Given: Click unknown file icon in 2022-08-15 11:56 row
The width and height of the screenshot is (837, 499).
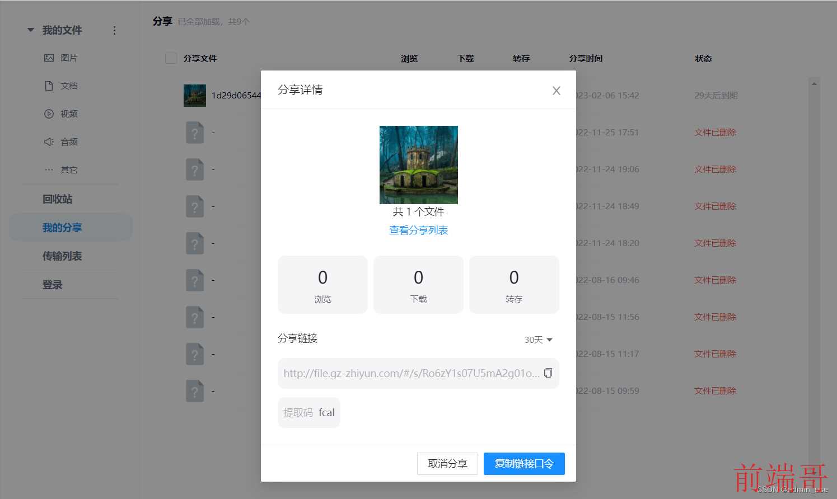Looking at the screenshot, I should (195, 317).
